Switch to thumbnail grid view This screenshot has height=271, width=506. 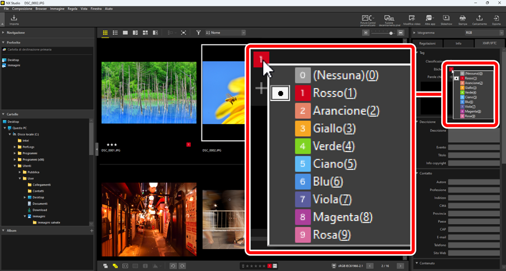pos(105,33)
